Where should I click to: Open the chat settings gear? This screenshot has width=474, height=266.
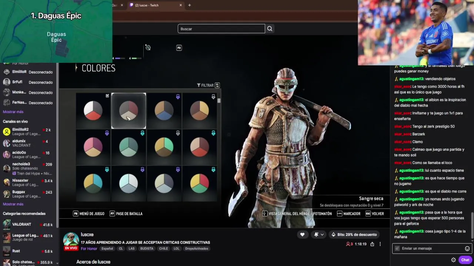click(x=453, y=260)
